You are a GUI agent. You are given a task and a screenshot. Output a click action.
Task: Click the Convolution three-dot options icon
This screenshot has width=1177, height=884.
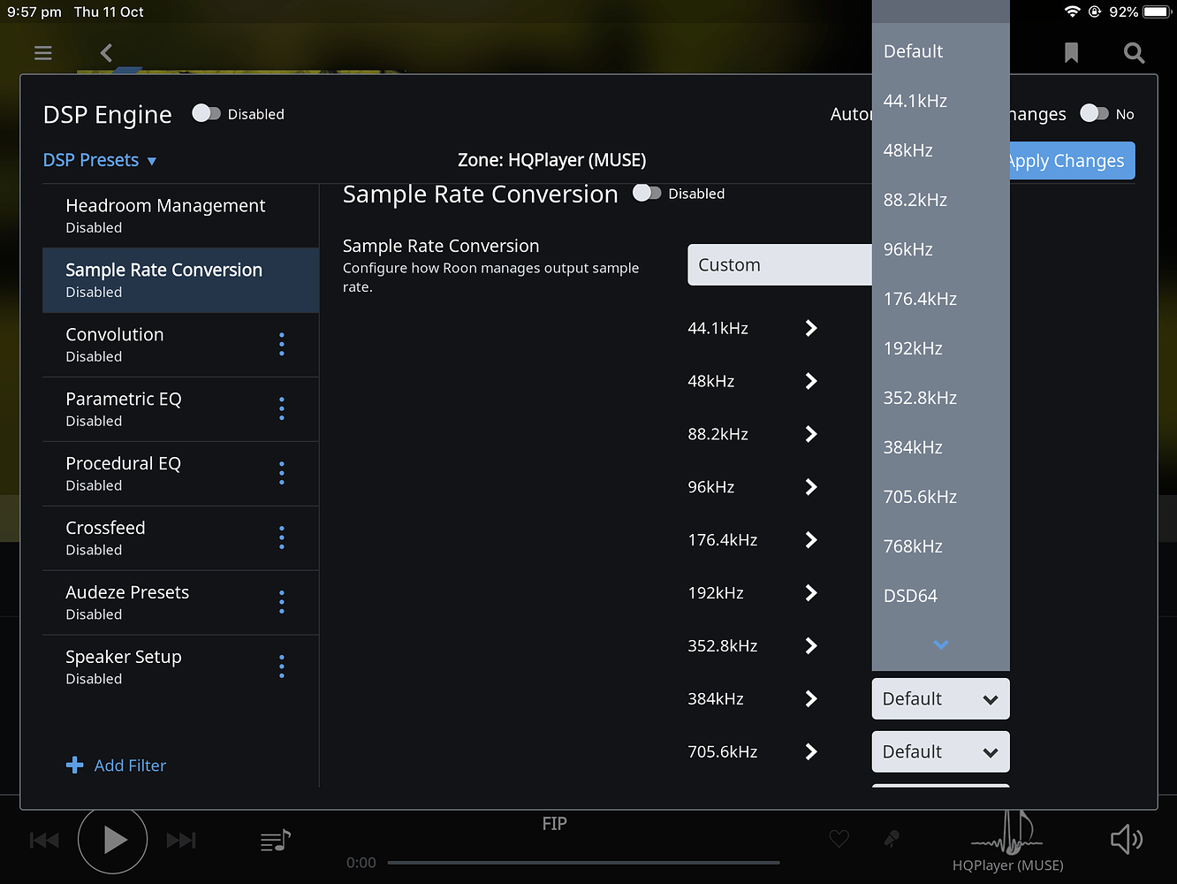[x=281, y=344]
